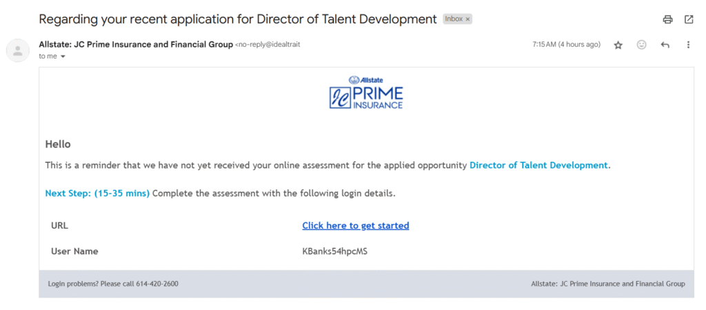Click the 7:15 AM timestamp
This screenshot has width=706, height=310.
pos(567,45)
